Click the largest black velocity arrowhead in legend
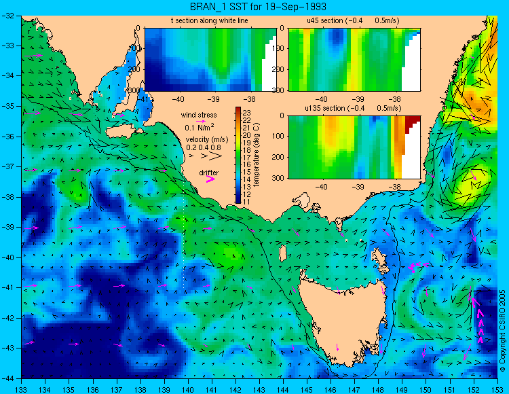 (x=216, y=156)
